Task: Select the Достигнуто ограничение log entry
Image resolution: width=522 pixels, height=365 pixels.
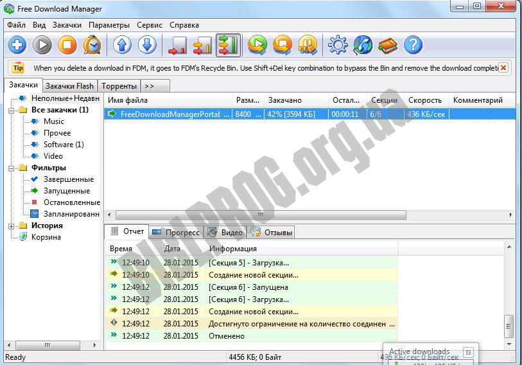Action: pyautogui.click(x=252, y=324)
